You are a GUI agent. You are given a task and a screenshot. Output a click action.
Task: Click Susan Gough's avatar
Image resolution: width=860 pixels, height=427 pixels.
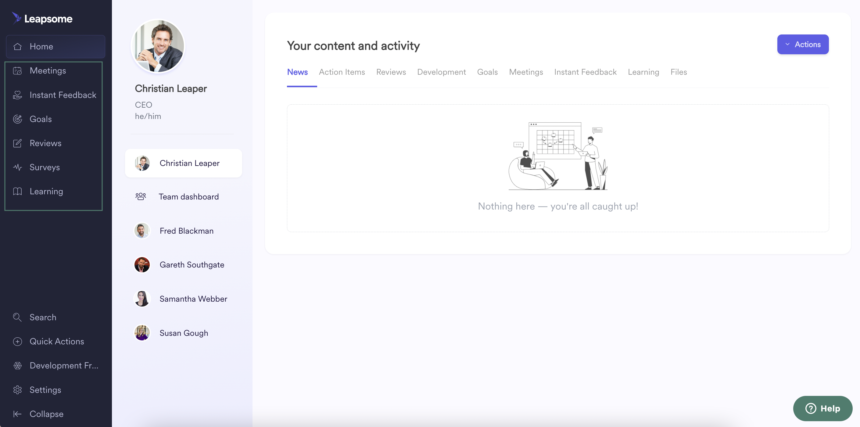coord(142,333)
